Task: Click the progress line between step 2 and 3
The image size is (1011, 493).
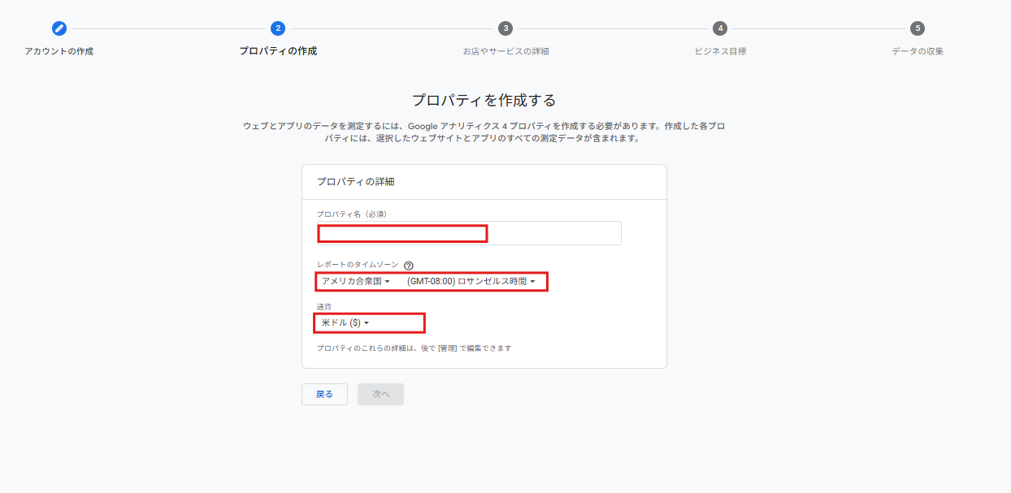Action: (390, 28)
